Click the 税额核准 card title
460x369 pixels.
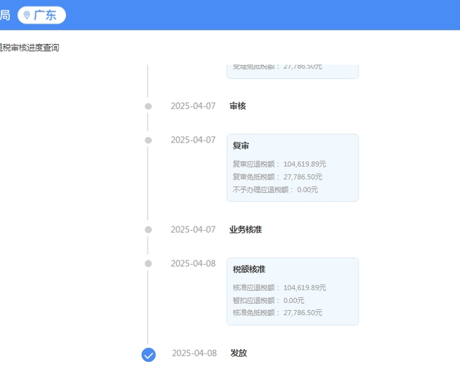[x=249, y=269]
